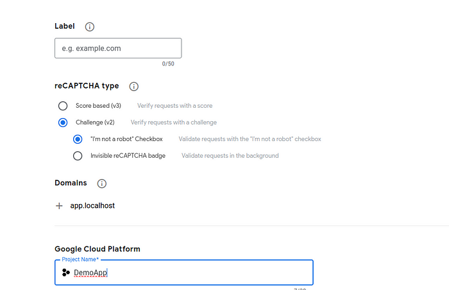Choose the "I'm not a robot" Checkbox option
Viewport: 449px width, 290px height.
point(78,139)
